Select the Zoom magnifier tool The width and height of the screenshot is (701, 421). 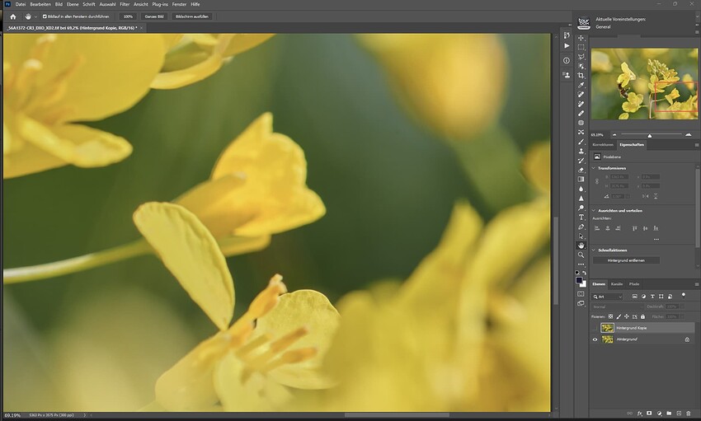click(x=581, y=255)
